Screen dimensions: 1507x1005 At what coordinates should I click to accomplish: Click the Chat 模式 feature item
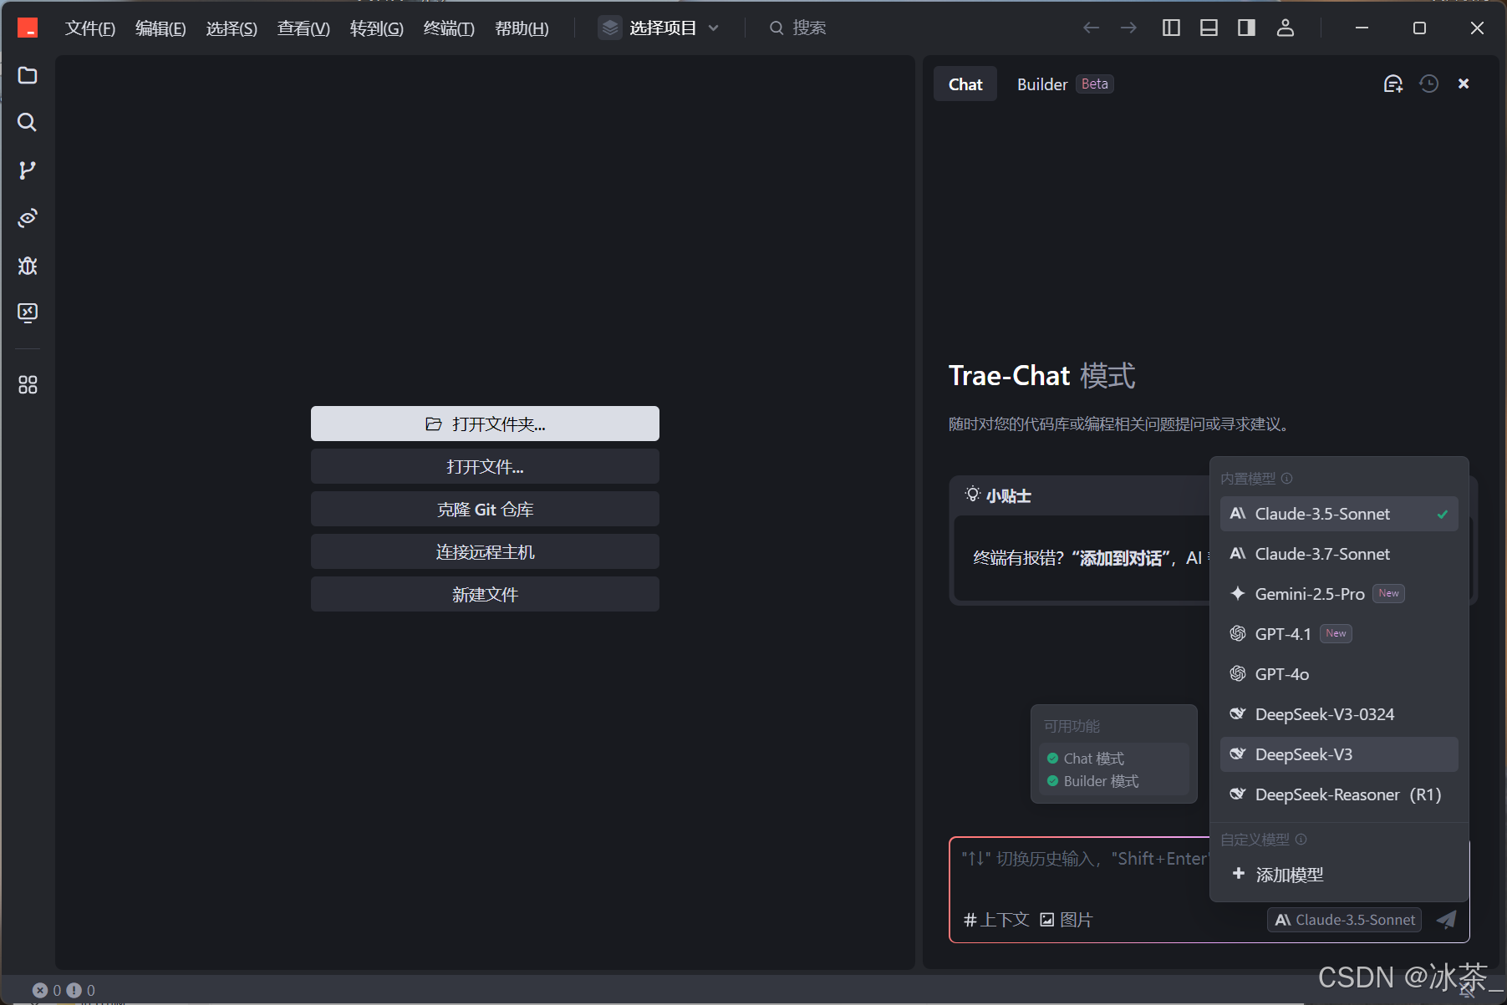coord(1086,759)
